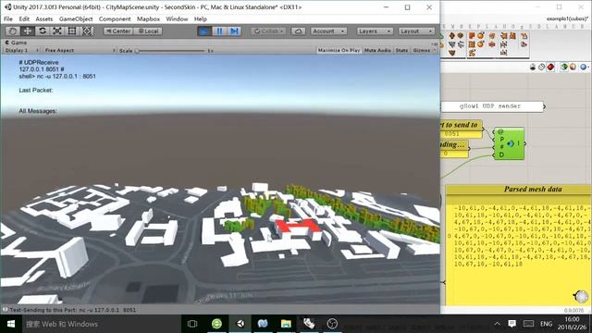Open the OBS-like round taskbar app

[x=332, y=324]
